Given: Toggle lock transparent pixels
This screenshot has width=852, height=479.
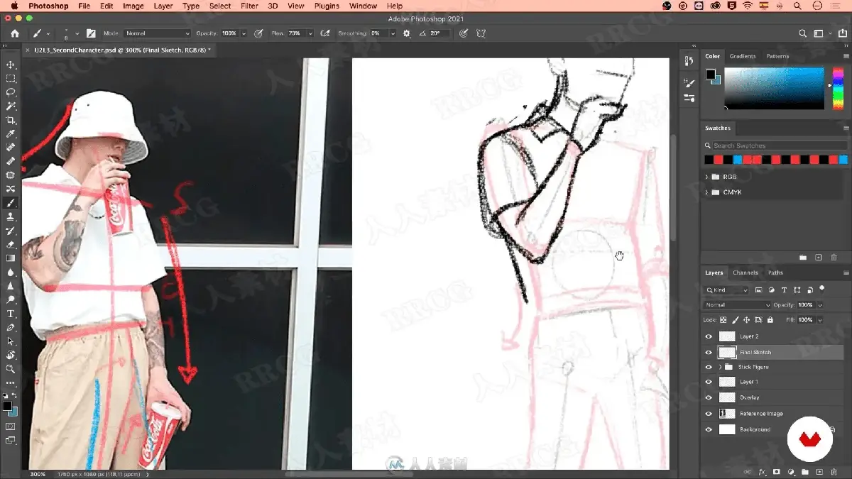Looking at the screenshot, I should (723, 320).
